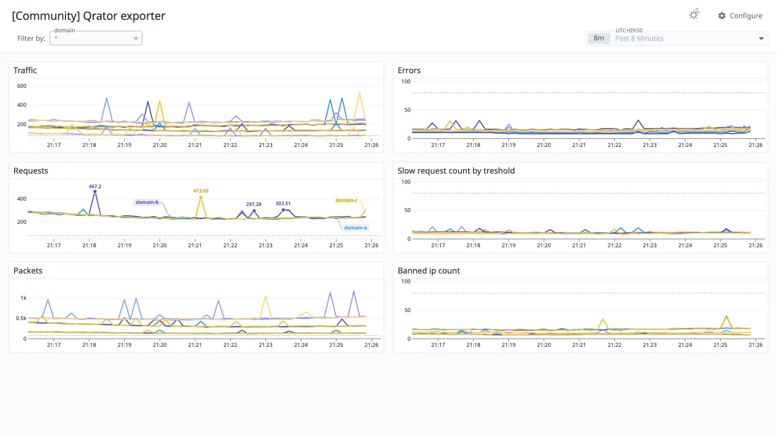The image size is (777, 437).
Task: Open the domain filter dropdown
Action: pos(96,38)
